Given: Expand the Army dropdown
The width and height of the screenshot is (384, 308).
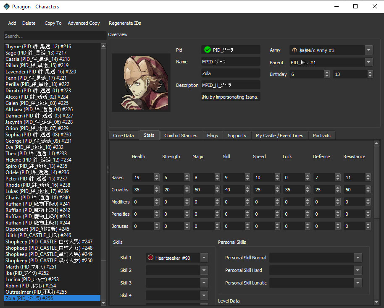Looking at the screenshot, I should (368, 50).
